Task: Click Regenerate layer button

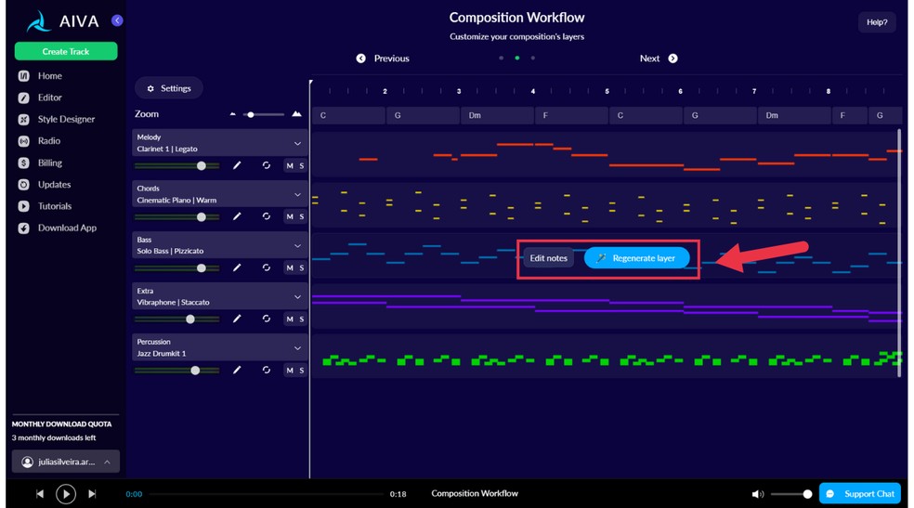Action: (x=636, y=258)
